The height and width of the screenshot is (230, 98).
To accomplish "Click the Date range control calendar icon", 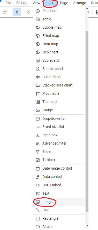I will click(x=38, y=168).
